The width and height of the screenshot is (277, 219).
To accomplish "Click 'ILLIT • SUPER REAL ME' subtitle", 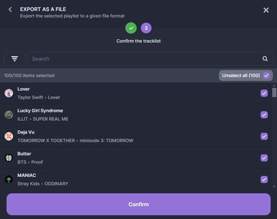I will [43, 119].
